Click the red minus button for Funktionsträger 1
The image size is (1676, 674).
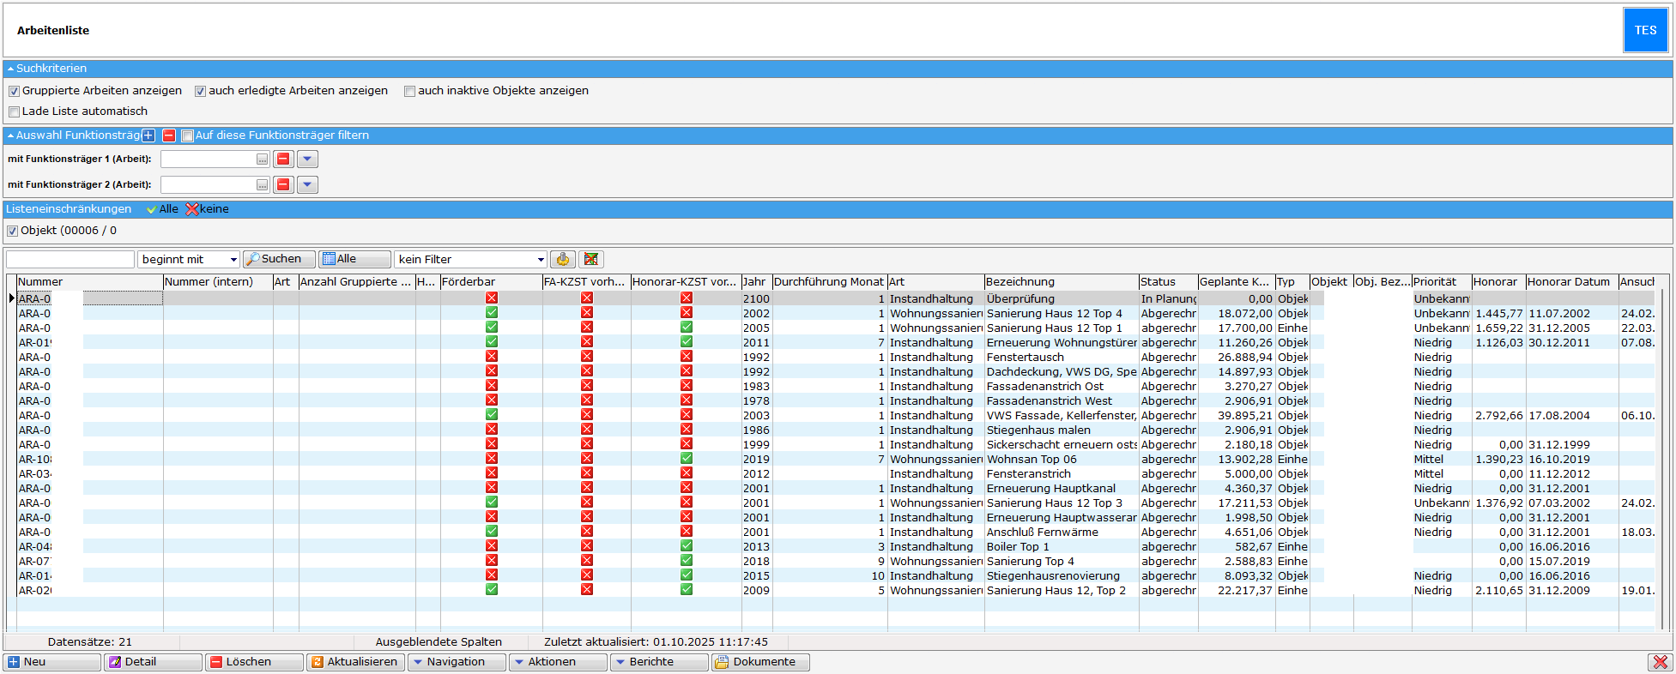coord(283,159)
